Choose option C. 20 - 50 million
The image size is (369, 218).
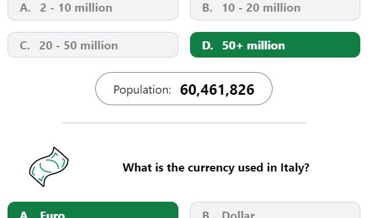93,45
